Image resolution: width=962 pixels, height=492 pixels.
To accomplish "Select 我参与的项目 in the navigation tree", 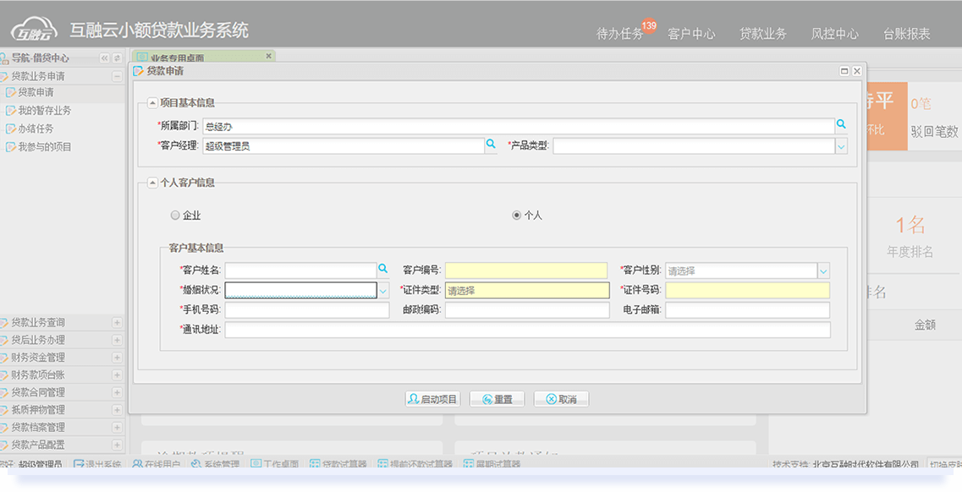I will 44,147.
